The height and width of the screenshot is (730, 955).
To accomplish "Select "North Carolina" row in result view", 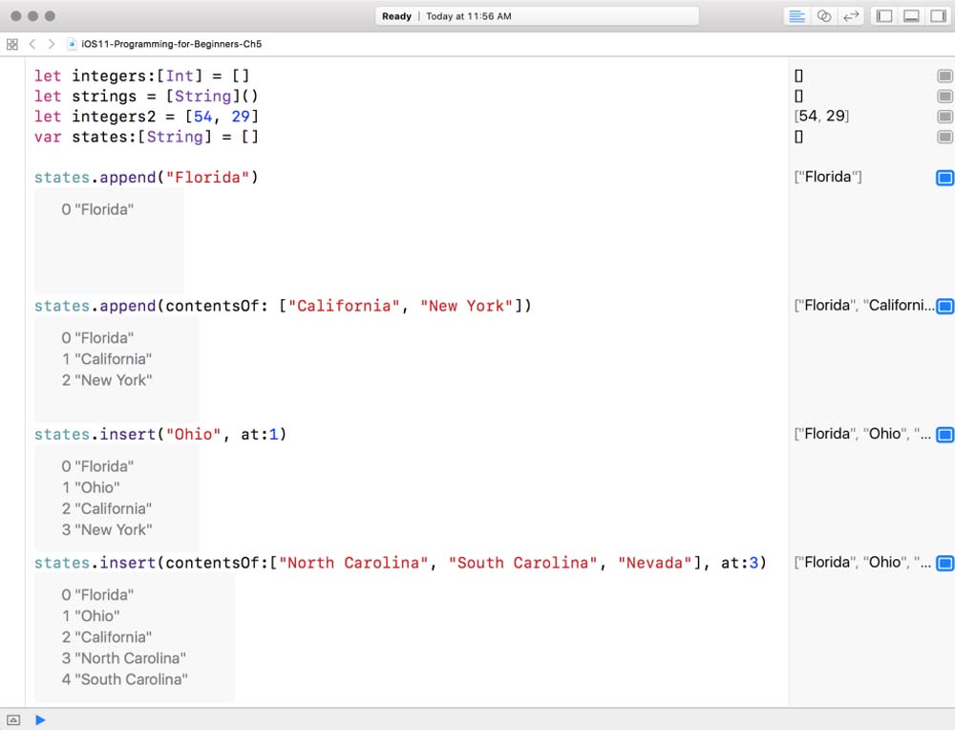I will coord(124,658).
